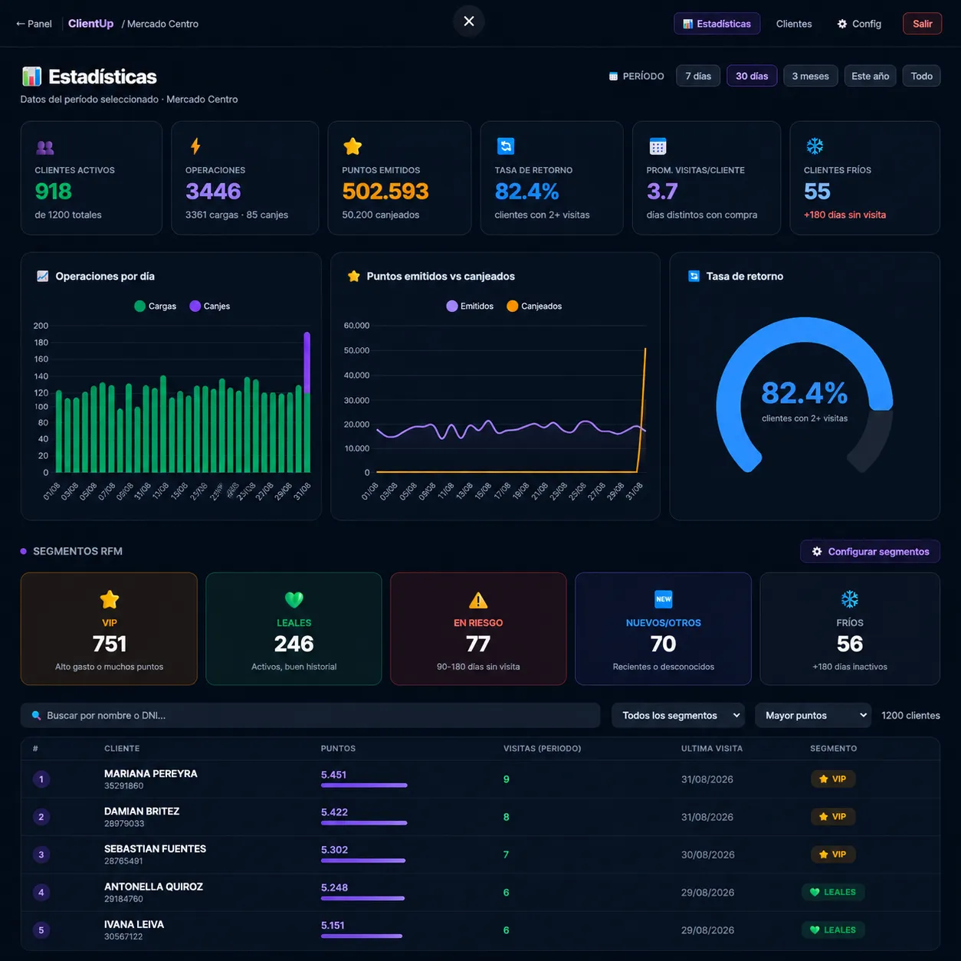Click the PUNTOS column header
Screen dimensions: 961x961
pyautogui.click(x=338, y=749)
